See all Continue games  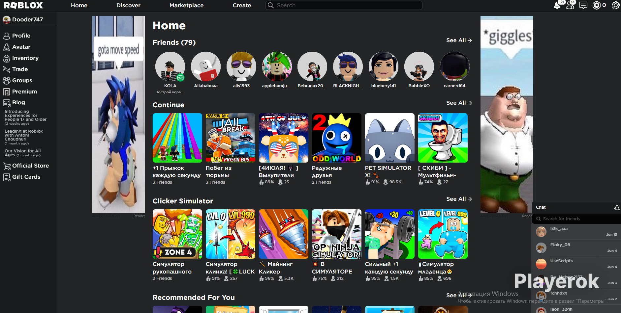tap(459, 103)
